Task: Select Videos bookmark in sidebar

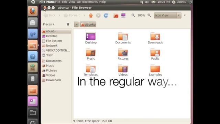Action: tap(56, 75)
